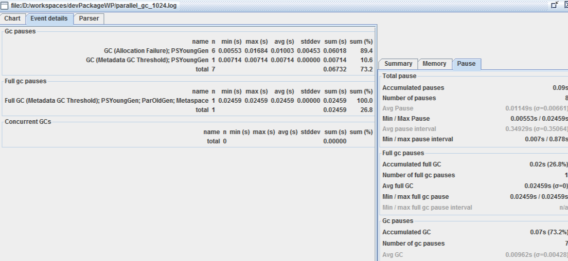
Task: Click the value 0.007s / 0.878s
Action: click(x=546, y=139)
